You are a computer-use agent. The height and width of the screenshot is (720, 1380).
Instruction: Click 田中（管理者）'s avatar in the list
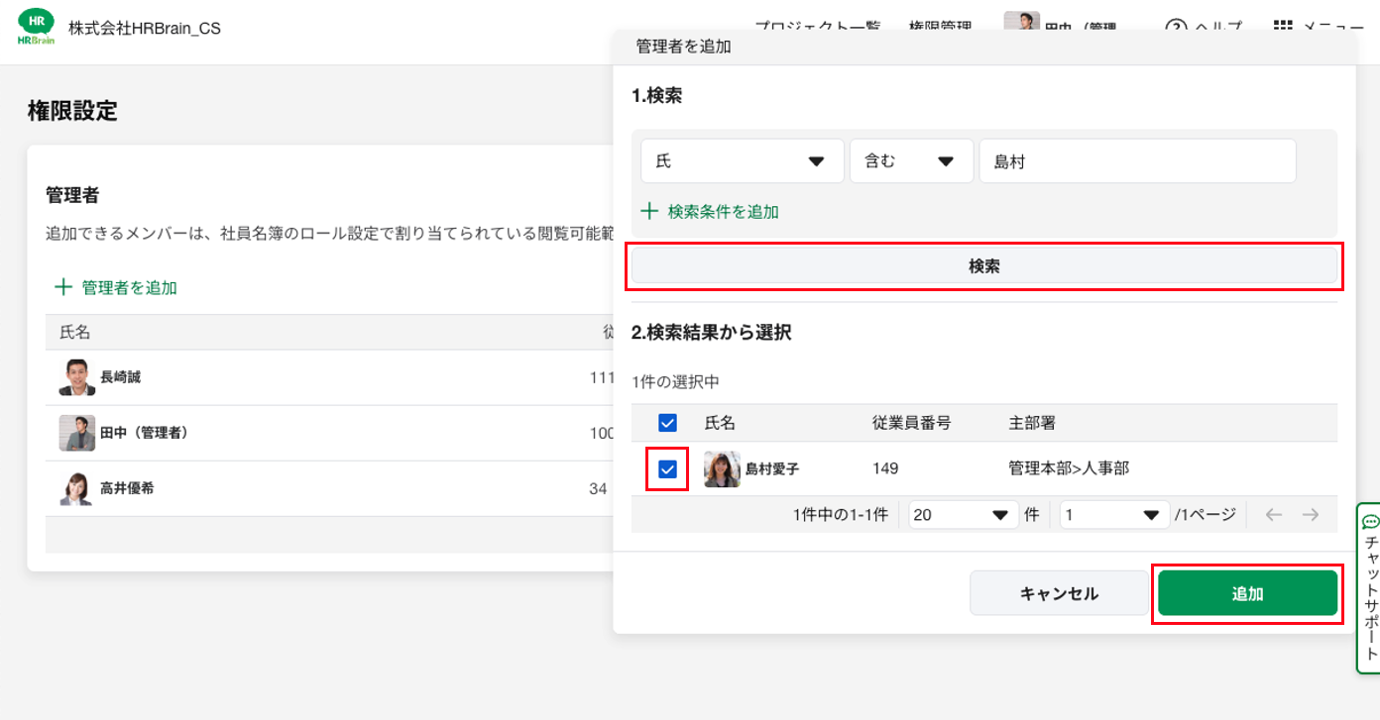click(77, 433)
